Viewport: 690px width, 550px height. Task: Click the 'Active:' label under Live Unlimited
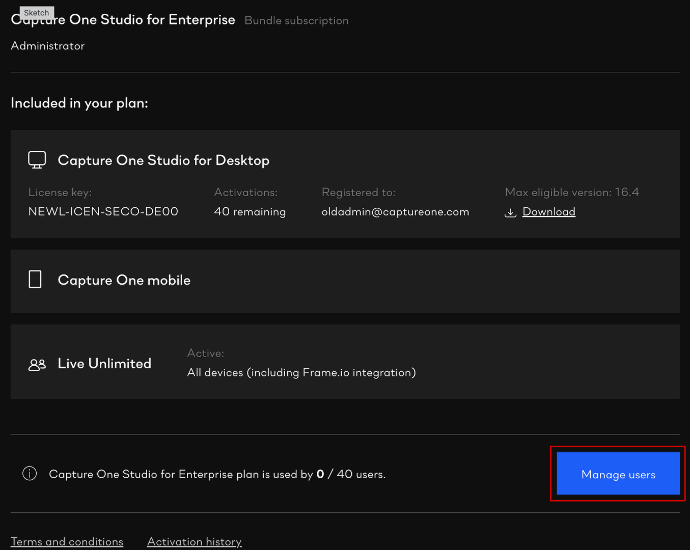point(206,353)
